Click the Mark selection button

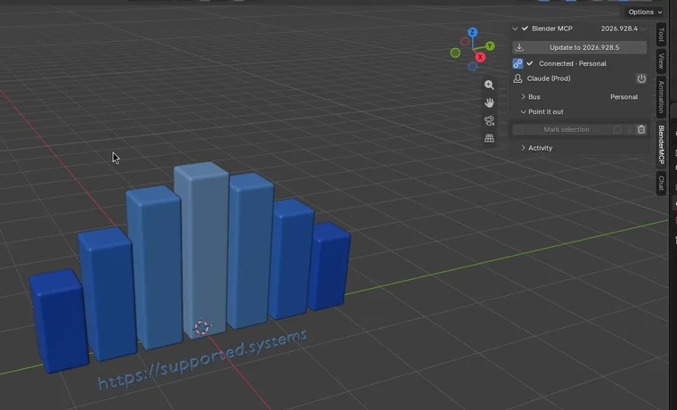(x=566, y=129)
